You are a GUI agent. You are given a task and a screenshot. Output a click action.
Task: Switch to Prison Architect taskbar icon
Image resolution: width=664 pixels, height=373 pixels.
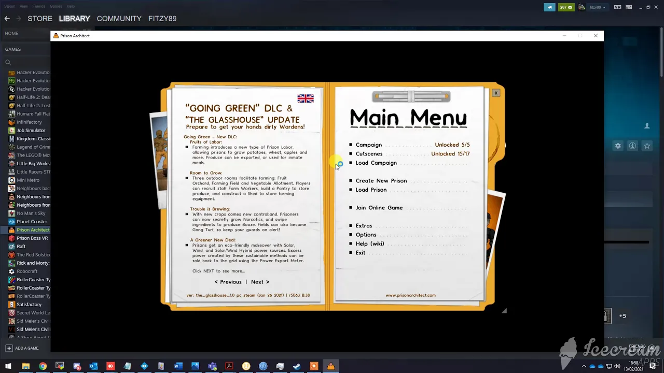[x=330, y=366]
